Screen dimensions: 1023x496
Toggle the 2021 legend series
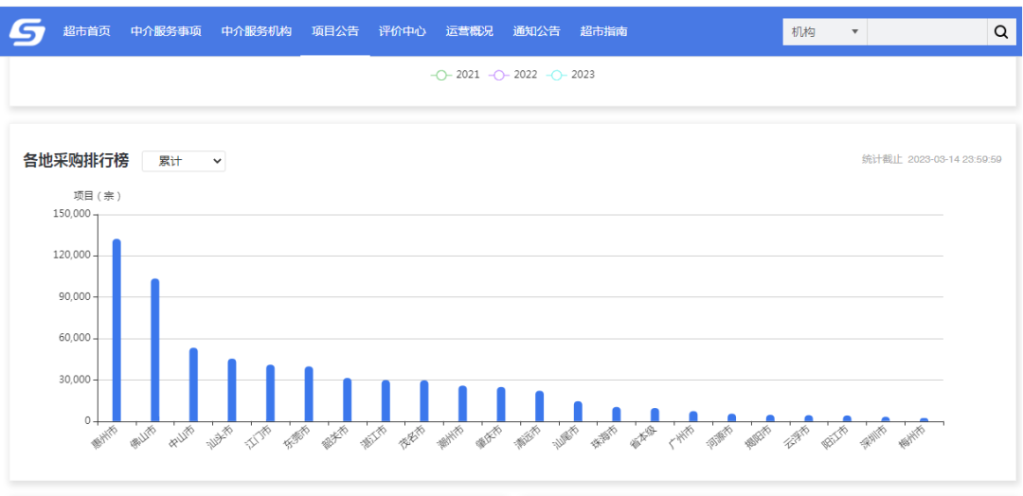pyautogui.click(x=456, y=74)
